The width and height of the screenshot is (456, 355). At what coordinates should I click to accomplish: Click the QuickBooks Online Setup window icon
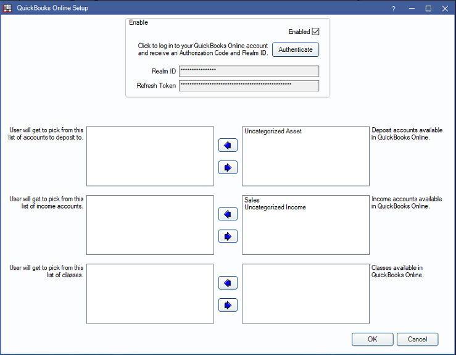pyautogui.click(x=7, y=8)
